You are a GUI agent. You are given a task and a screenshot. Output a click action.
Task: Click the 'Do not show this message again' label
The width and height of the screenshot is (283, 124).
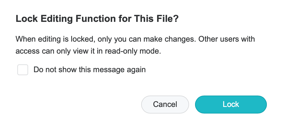click(x=89, y=70)
